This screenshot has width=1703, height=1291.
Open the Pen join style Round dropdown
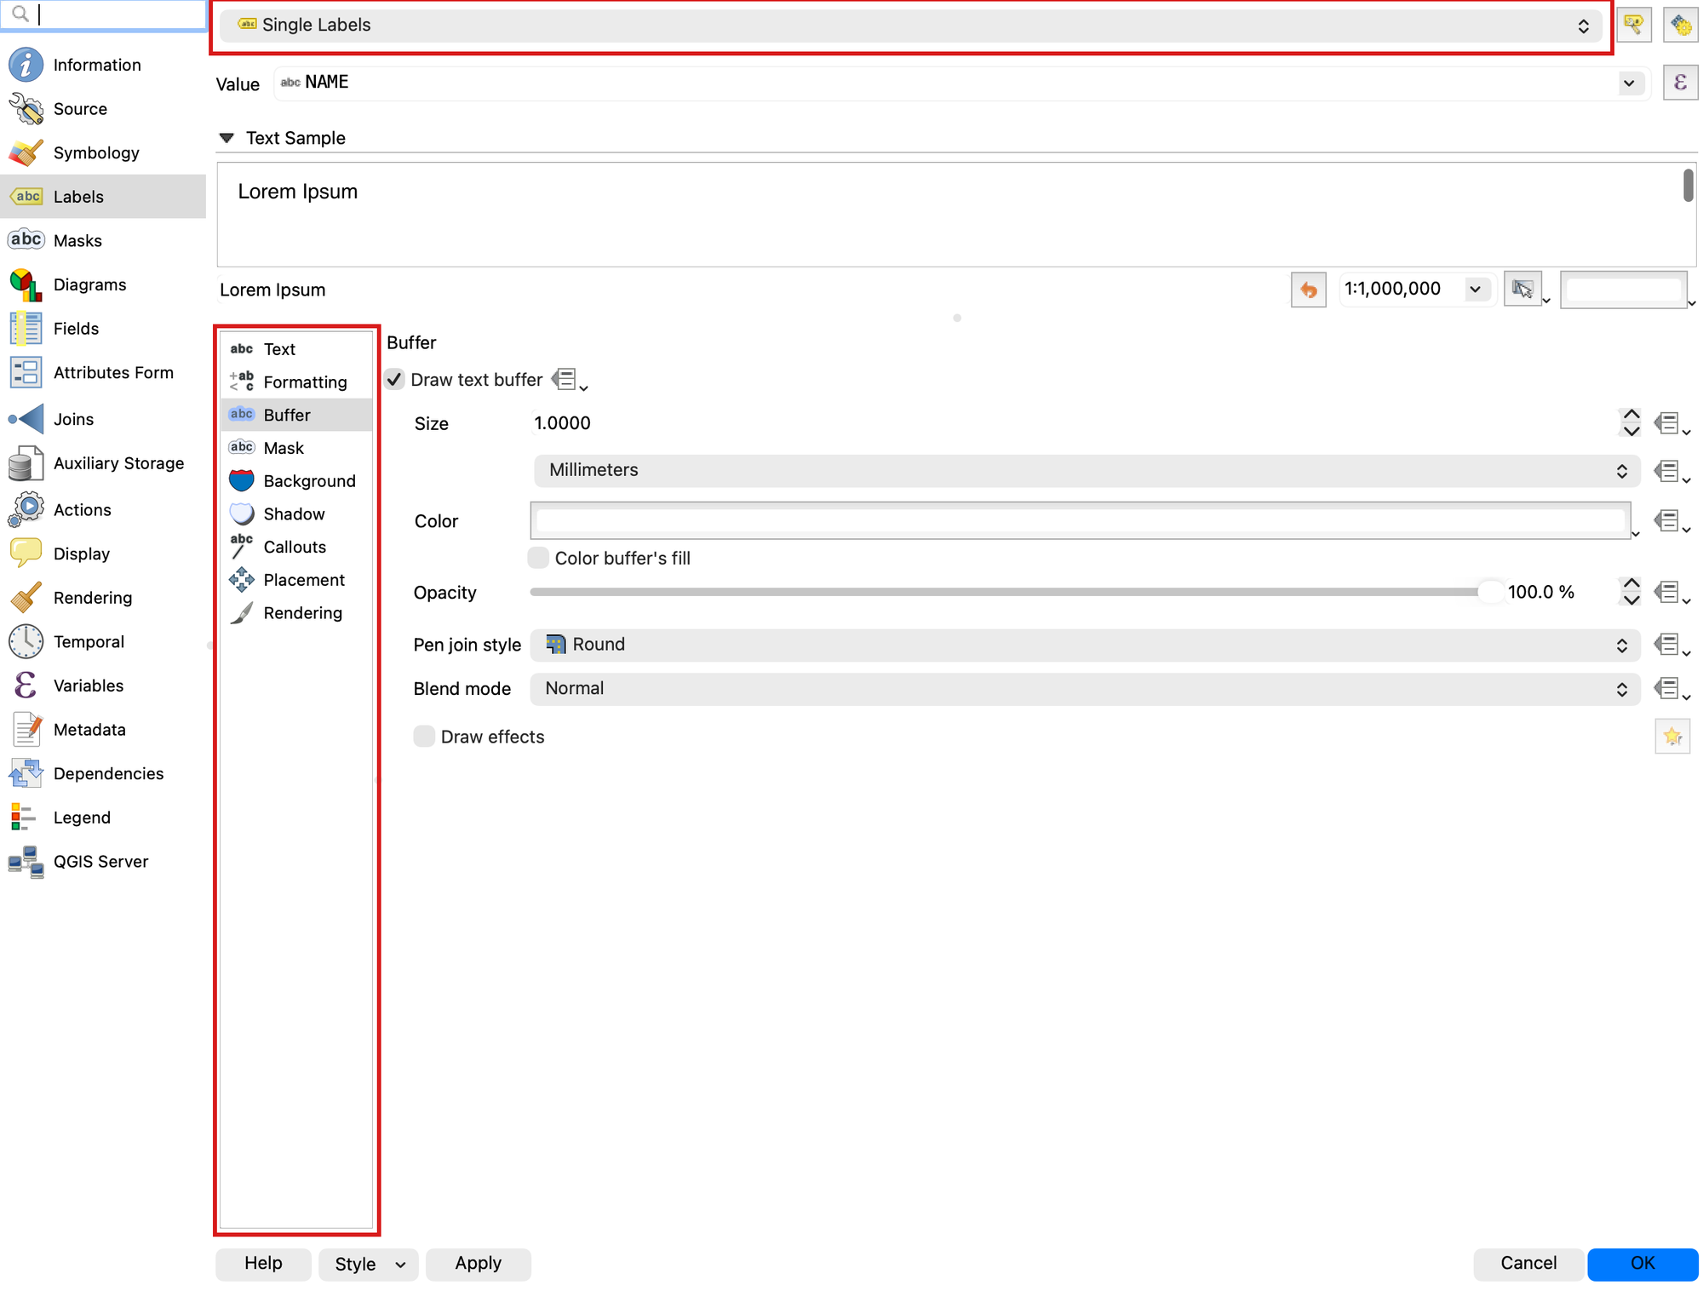[x=1085, y=645]
